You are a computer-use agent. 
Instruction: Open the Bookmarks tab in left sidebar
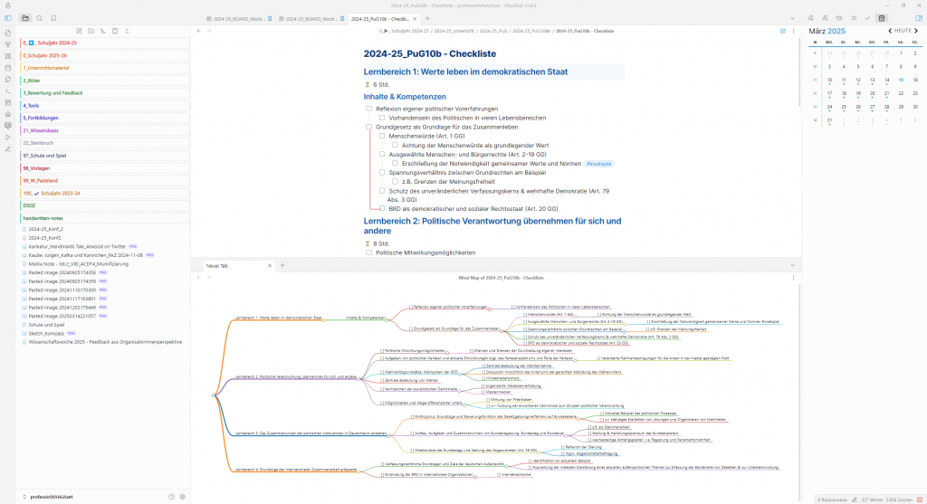click(x=53, y=18)
